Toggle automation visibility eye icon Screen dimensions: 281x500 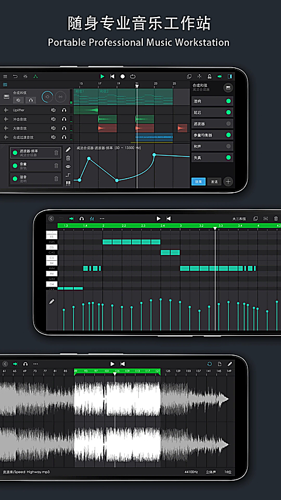point(68,166)
